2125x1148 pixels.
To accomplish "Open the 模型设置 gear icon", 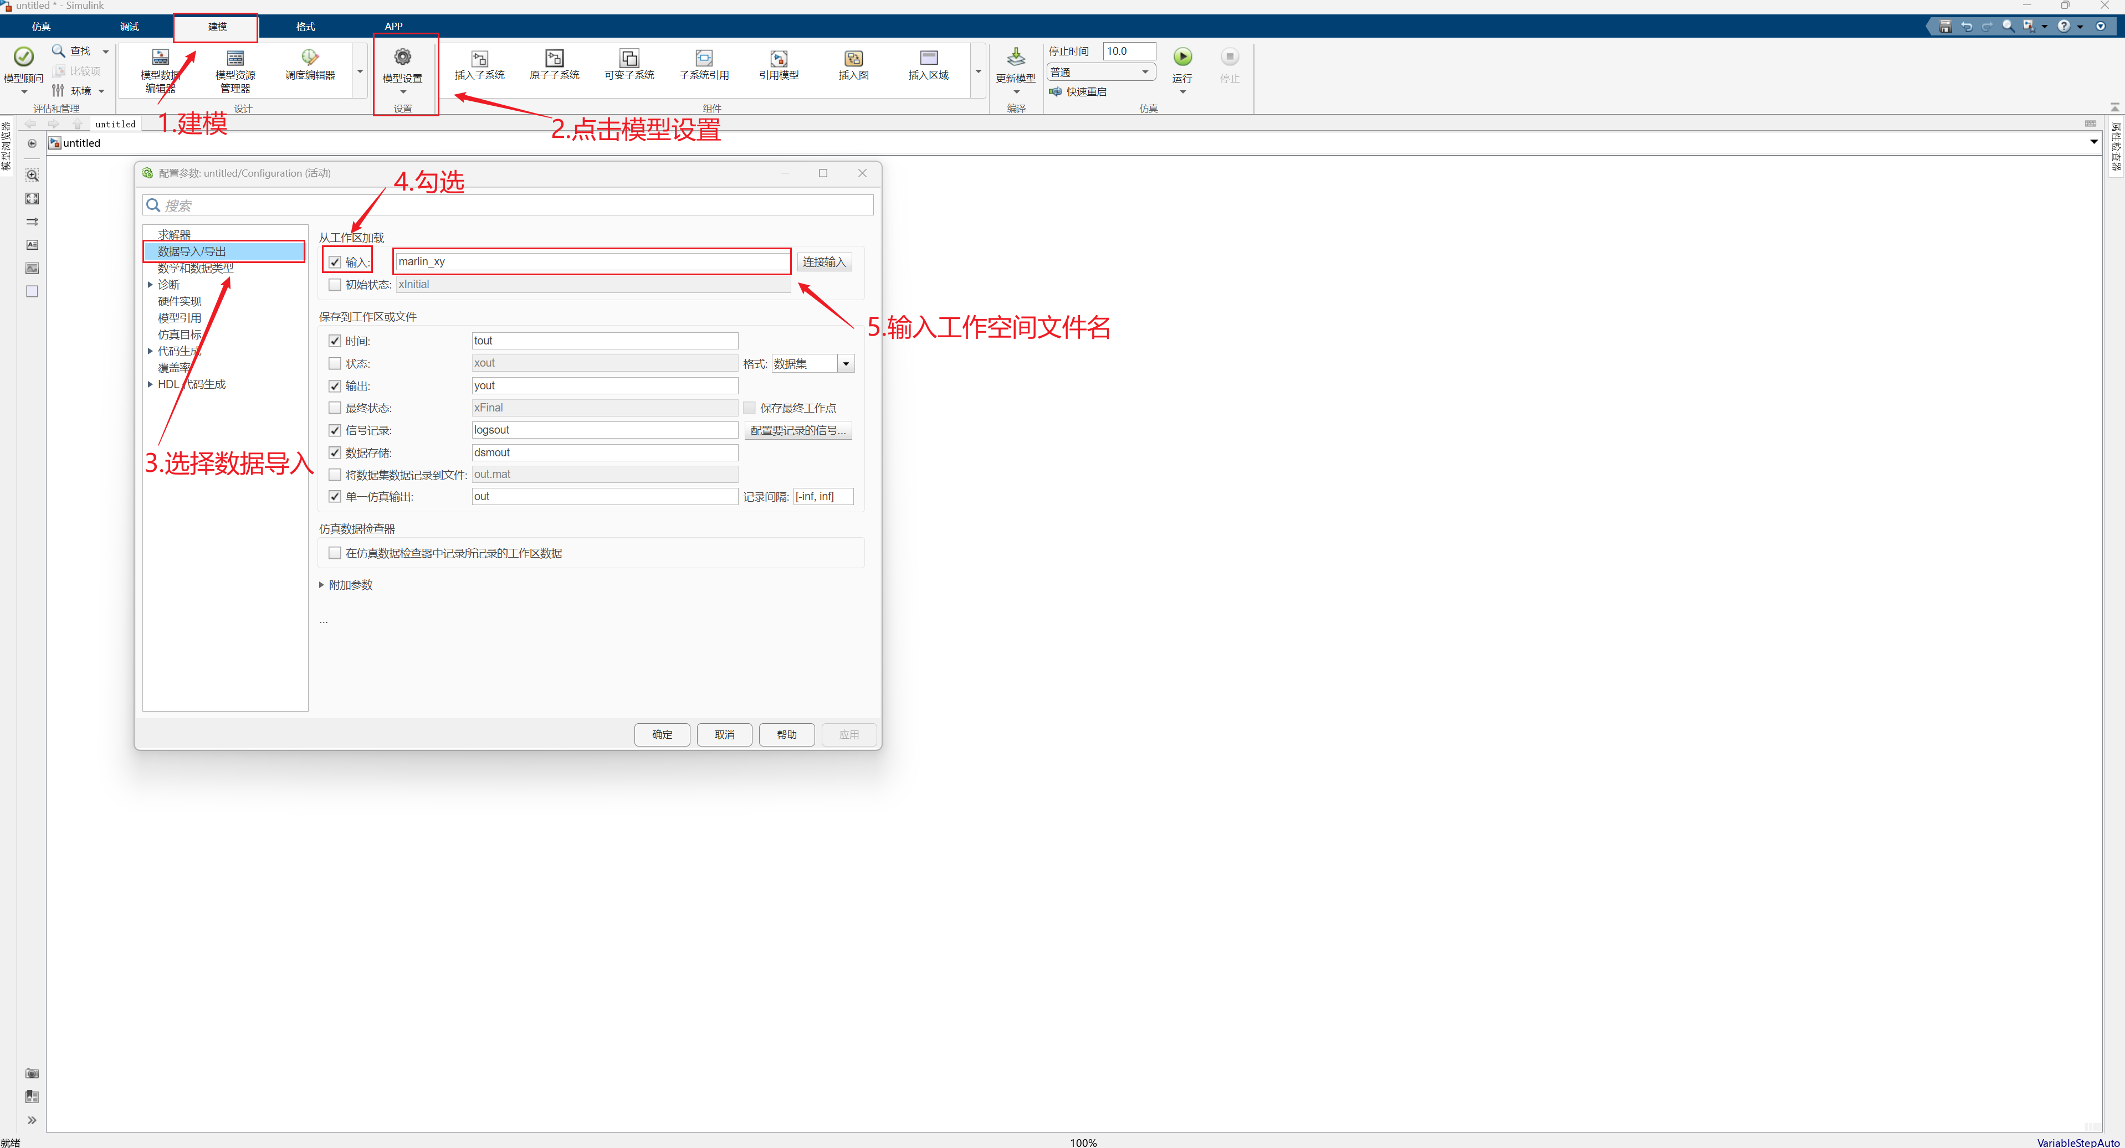I will pos(403,58).
